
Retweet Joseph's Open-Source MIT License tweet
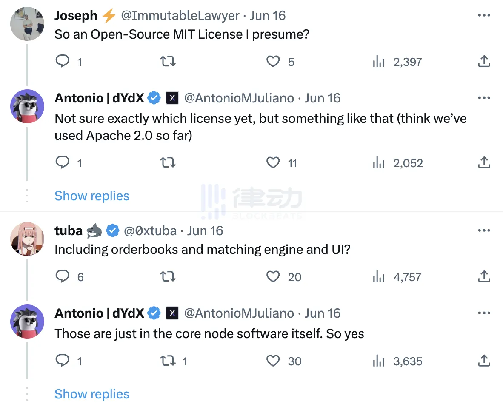click(167, 62)
